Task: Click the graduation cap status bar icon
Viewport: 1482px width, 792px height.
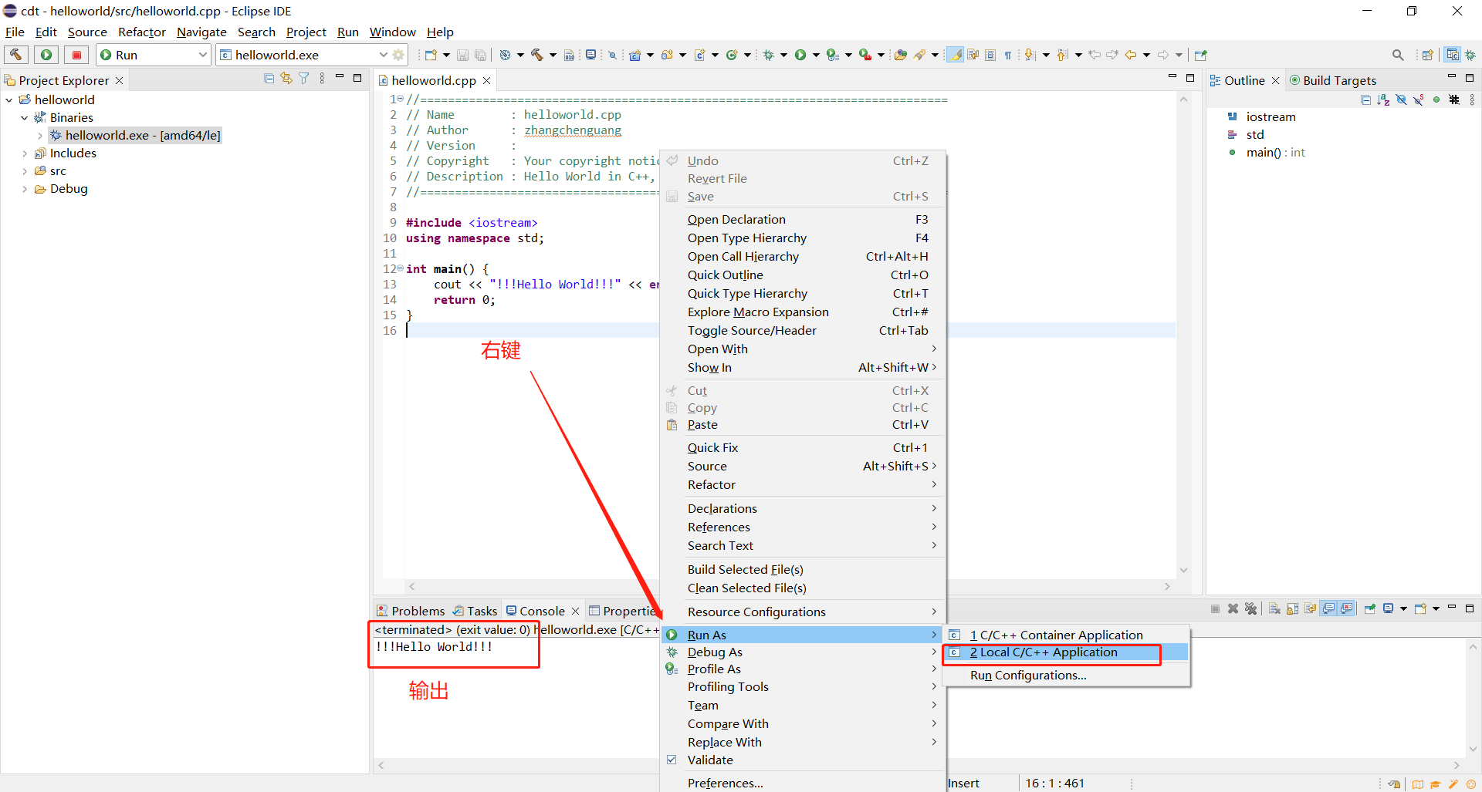Action: pos(1435,784)
